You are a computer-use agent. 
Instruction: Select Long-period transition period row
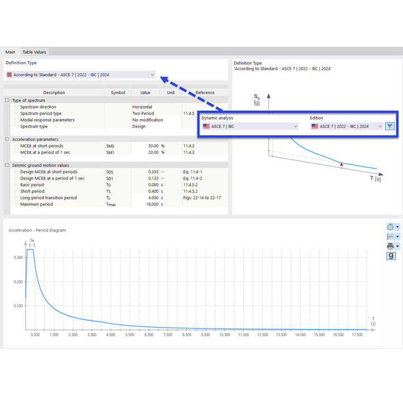coord(49,197)
